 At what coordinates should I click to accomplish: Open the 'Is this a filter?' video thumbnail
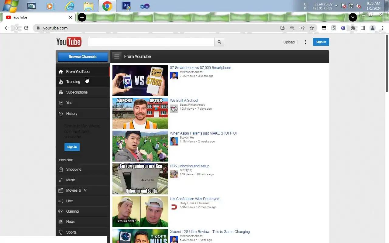[x=140, y=212]
